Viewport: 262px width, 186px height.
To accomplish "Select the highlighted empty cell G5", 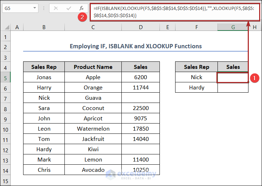I will [x=233, y=77].
